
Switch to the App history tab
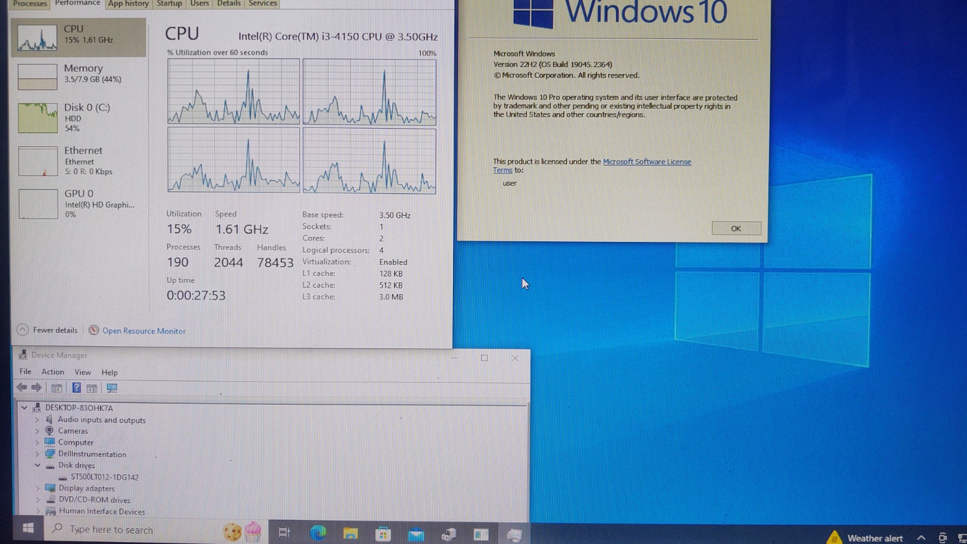point(128,4)
